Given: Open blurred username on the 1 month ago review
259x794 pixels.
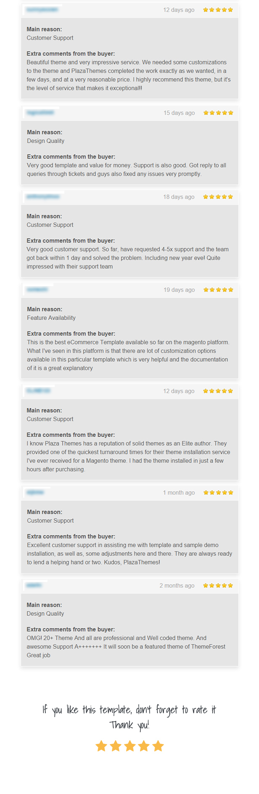Looking at the screenshot, I should click(35, 492).
